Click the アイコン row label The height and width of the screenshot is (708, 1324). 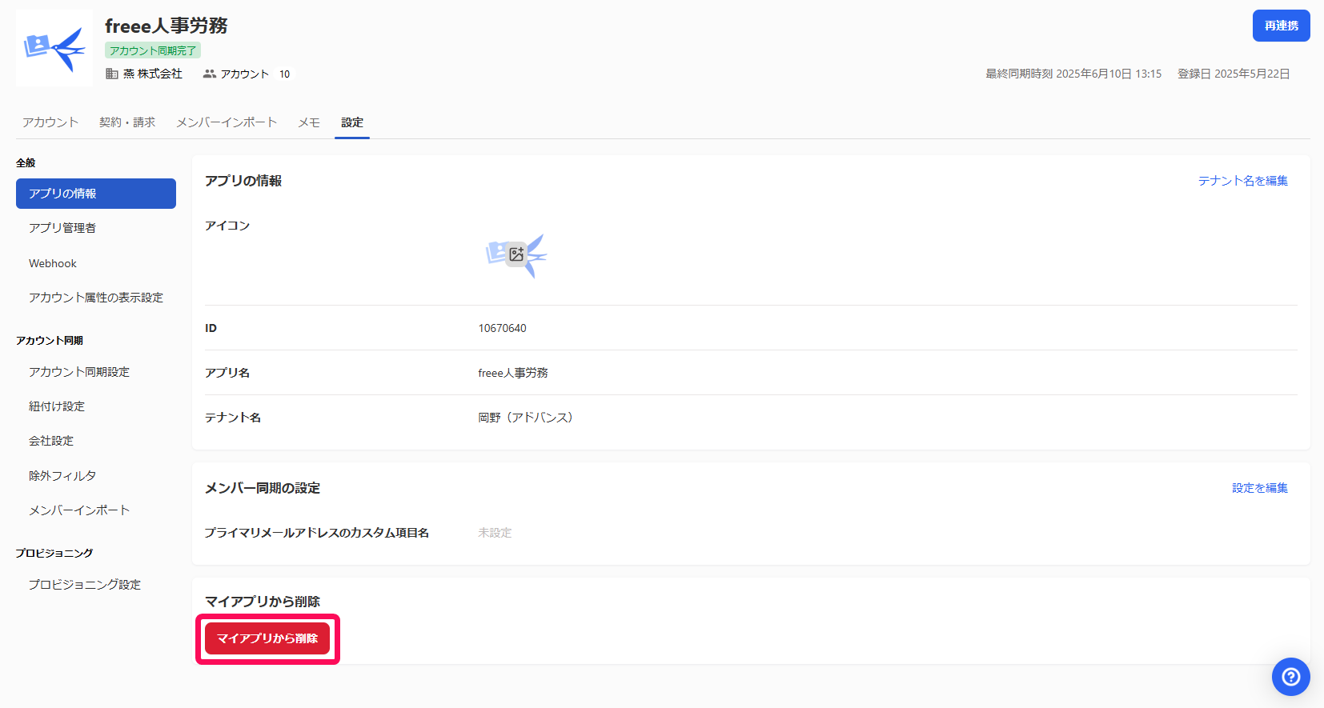tap(227, 226)
